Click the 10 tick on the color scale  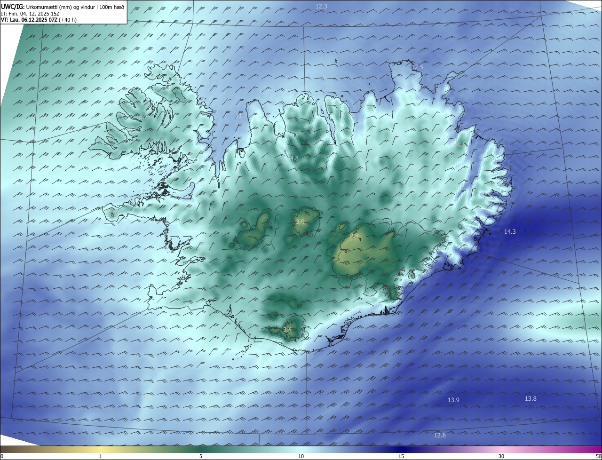(x=301, y=456)
